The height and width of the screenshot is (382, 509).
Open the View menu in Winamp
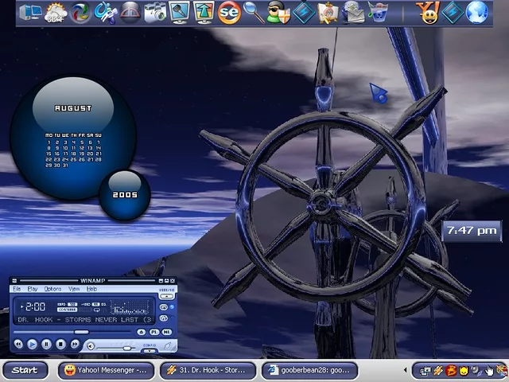point(73,289)
